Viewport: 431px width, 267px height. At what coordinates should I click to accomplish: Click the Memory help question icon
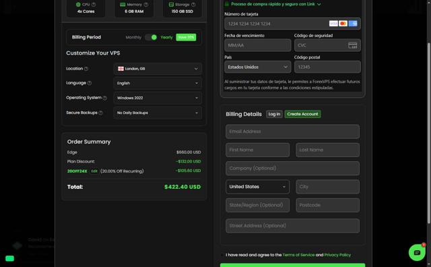[146, 5]
